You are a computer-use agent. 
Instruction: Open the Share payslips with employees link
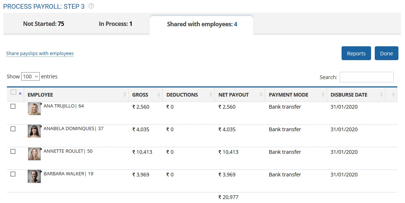40,54
